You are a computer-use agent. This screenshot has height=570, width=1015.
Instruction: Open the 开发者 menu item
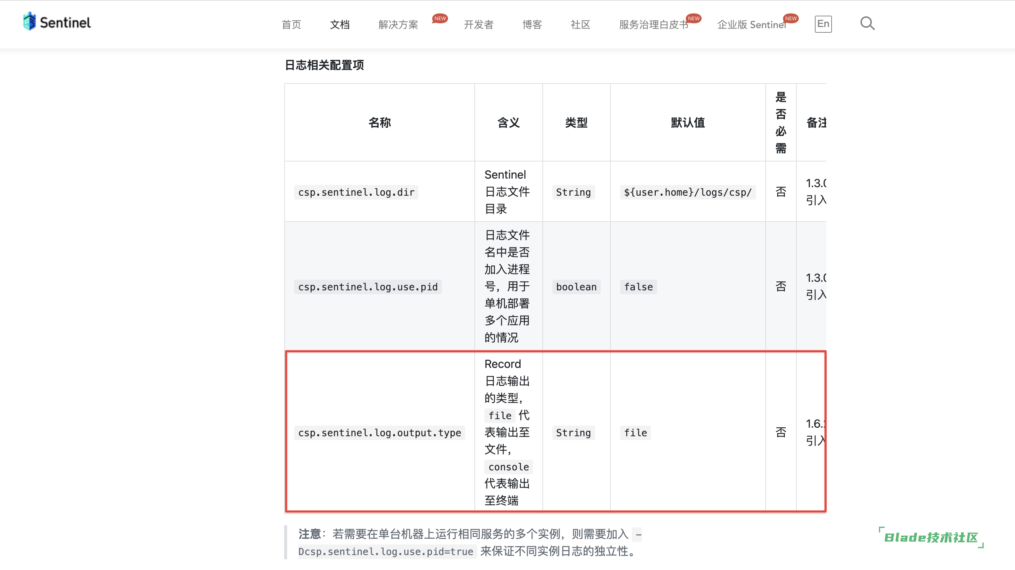478,25
